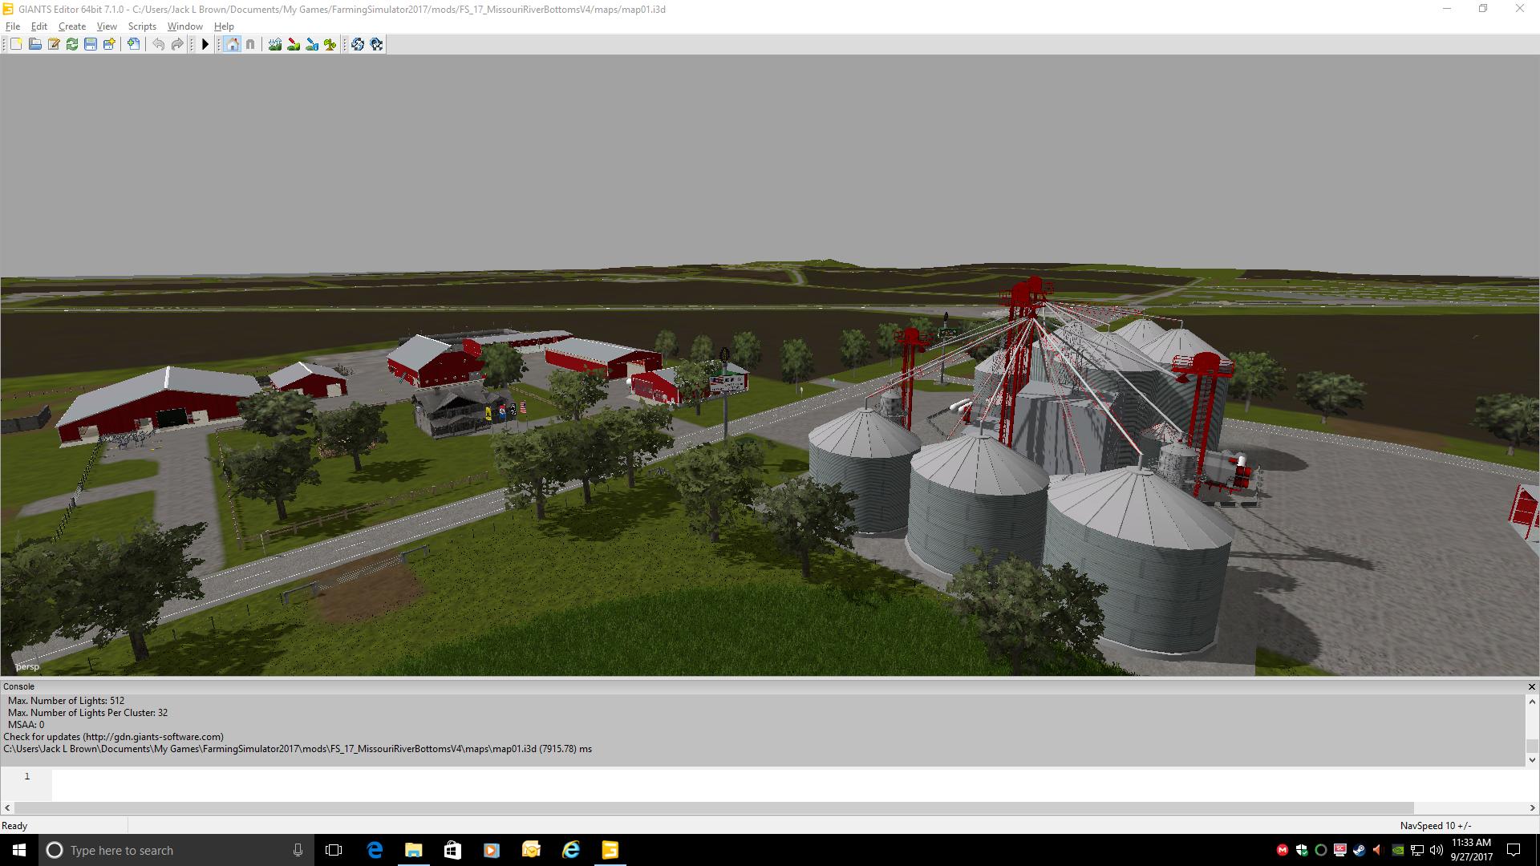Select the foliage paint plant icon
The image size is (1540, 866).
[330, 44]
